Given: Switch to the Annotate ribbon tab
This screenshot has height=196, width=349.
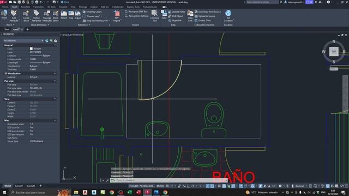Looking at the screenshot, I should pos(25,7).
